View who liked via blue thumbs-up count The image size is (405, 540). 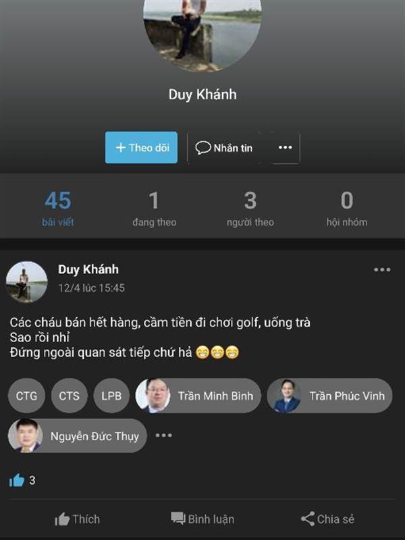point(22,481)
